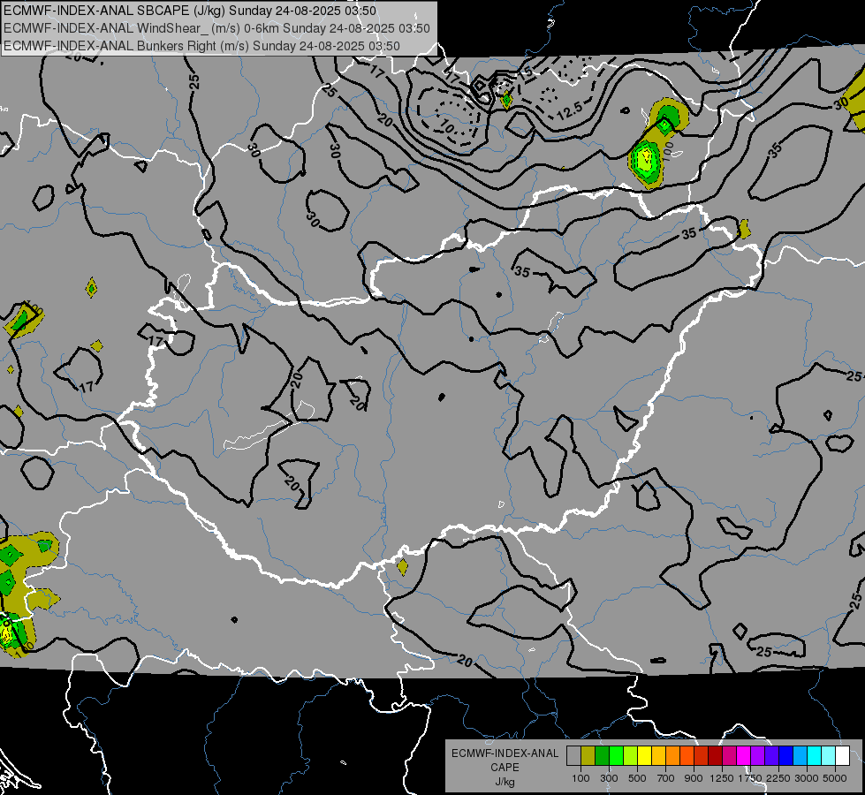Click the legend label 5000
Viewport: 865px width, 795px height.
click(835, 779)
